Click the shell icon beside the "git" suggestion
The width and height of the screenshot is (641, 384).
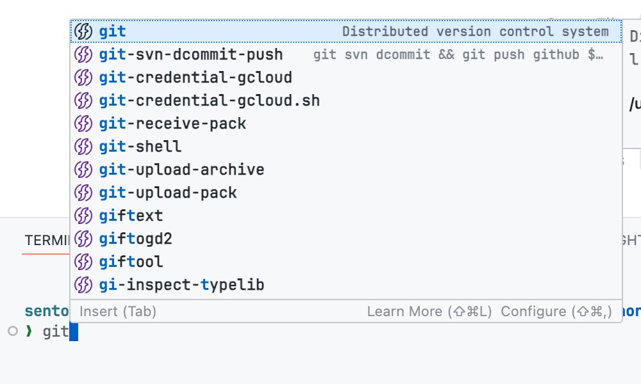tap(83, 31)
